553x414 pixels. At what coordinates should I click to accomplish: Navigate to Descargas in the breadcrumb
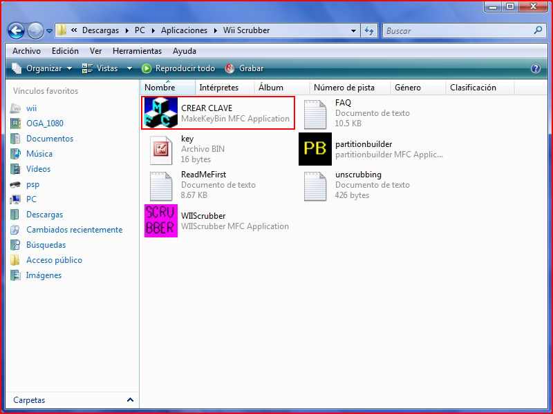[x=100, y=30]
